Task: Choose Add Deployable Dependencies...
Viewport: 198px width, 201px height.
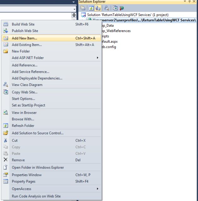Action: tap(52, 78)
